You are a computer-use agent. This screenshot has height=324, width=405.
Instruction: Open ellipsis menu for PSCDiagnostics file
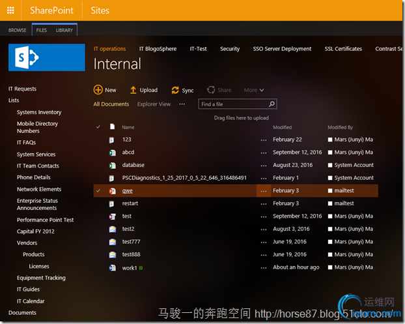[264, 179]
